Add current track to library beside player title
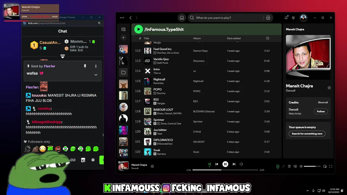Screen dimensions: 347x195 pos(152,166)
